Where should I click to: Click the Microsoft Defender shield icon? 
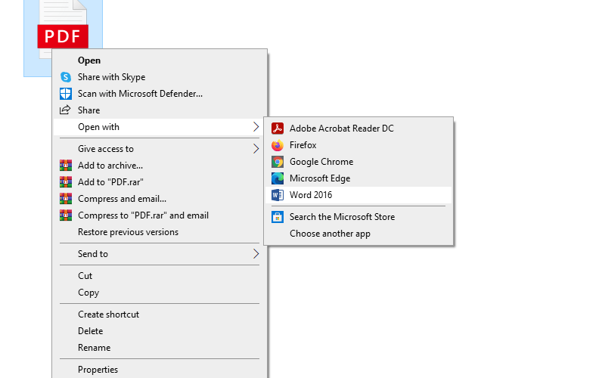(x=66, y=94)
